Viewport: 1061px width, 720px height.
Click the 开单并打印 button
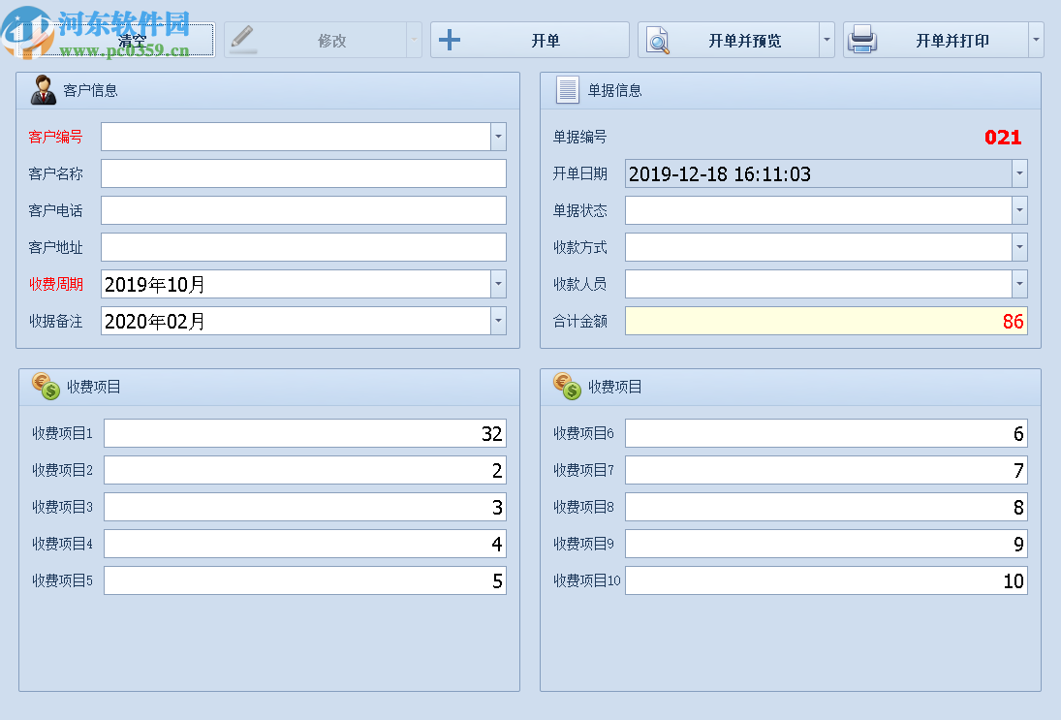(936, 40)
